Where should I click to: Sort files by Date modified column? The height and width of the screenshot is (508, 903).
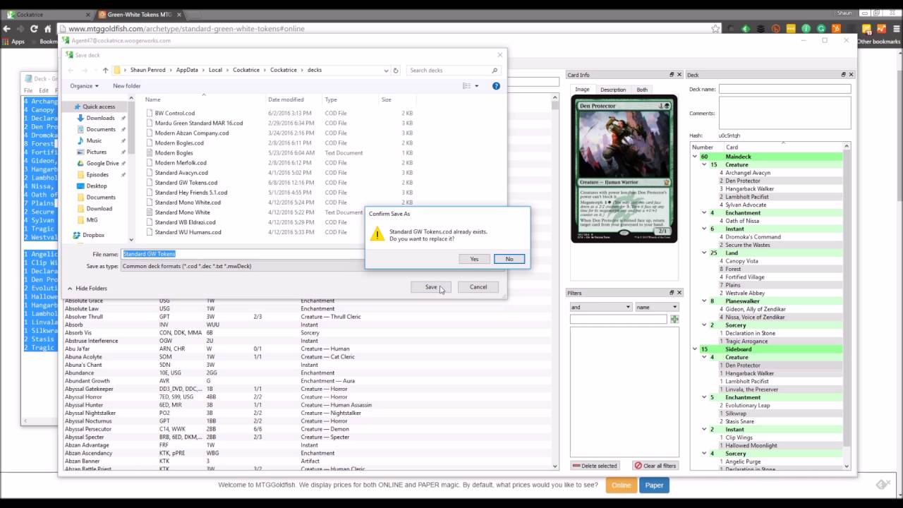point(286,99)
